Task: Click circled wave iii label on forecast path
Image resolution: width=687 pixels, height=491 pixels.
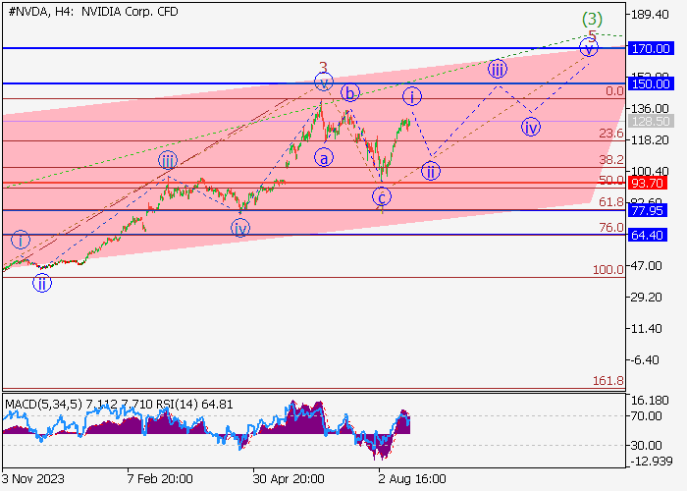Action: point(498,69)
